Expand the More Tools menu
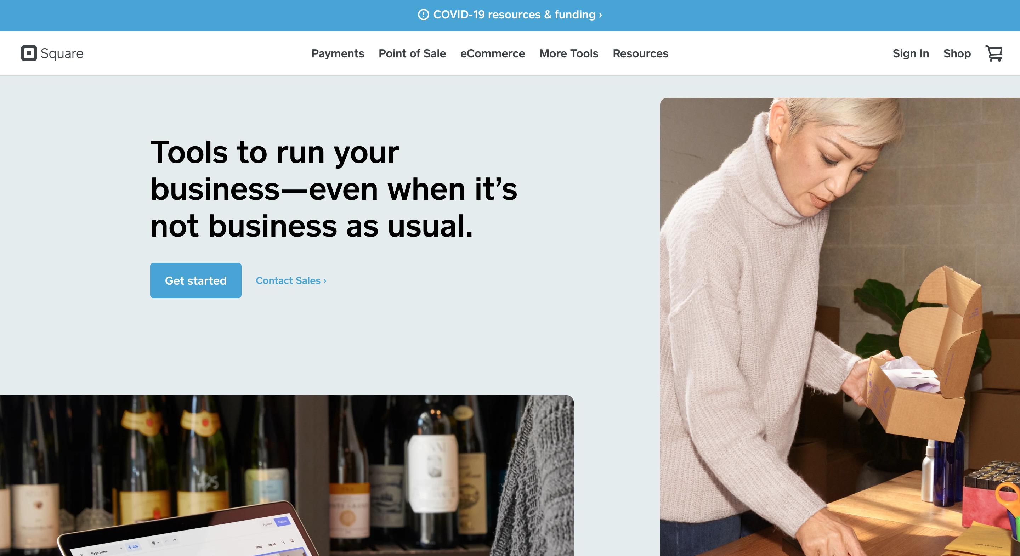This screenshot has width=1020, height=556. [x=568, y=53]
